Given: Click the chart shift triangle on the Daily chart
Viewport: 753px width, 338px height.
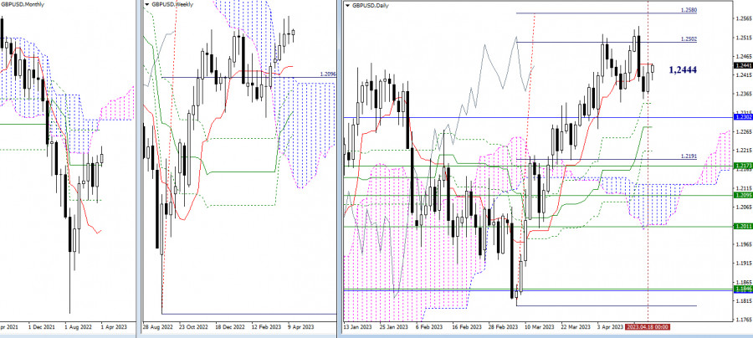Looking at the screenshot, I should [348, 5].
